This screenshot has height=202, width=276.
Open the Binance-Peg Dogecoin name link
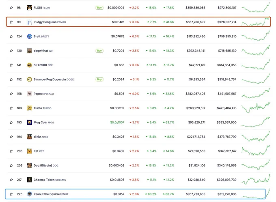click(54, 80)
